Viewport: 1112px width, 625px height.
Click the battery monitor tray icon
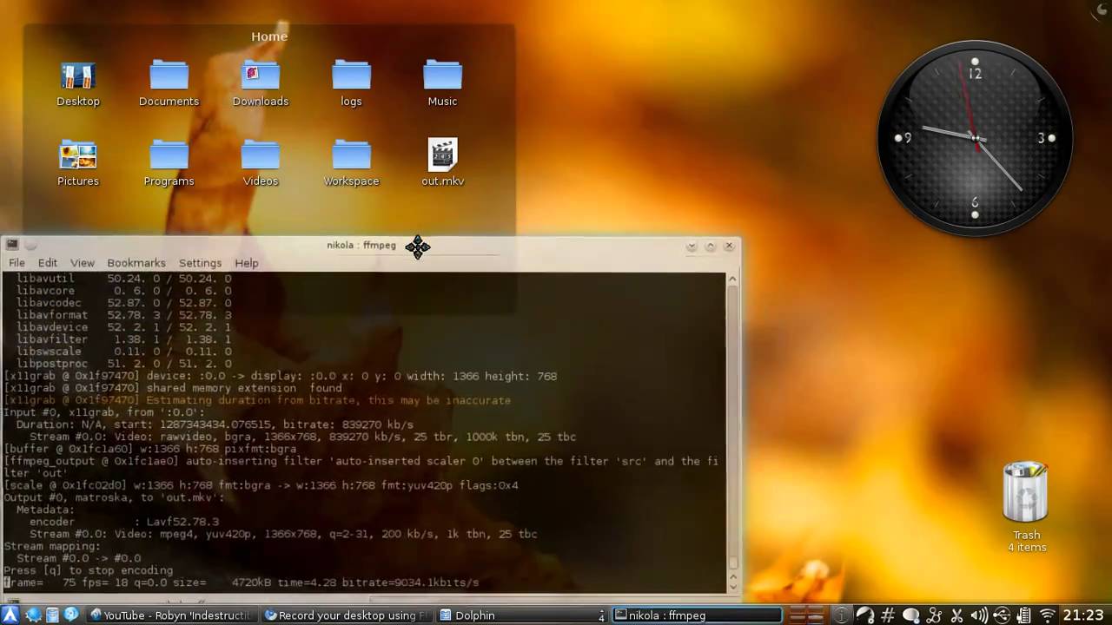click(1024, 615)
